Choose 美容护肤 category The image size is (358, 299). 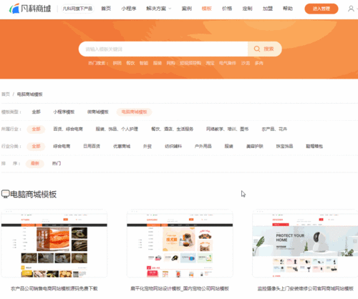255,146
